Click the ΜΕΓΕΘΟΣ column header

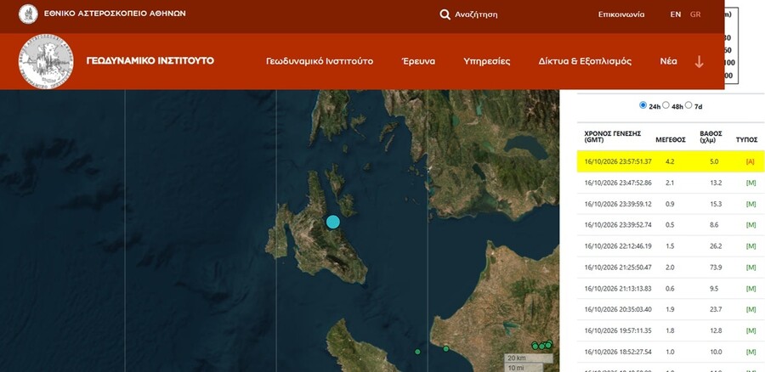[671, 140]
